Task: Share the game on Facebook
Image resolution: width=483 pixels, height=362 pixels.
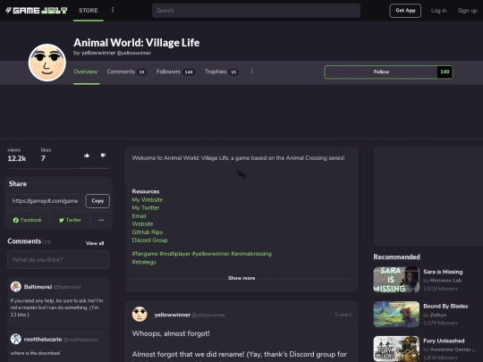Action: point(27,220)
